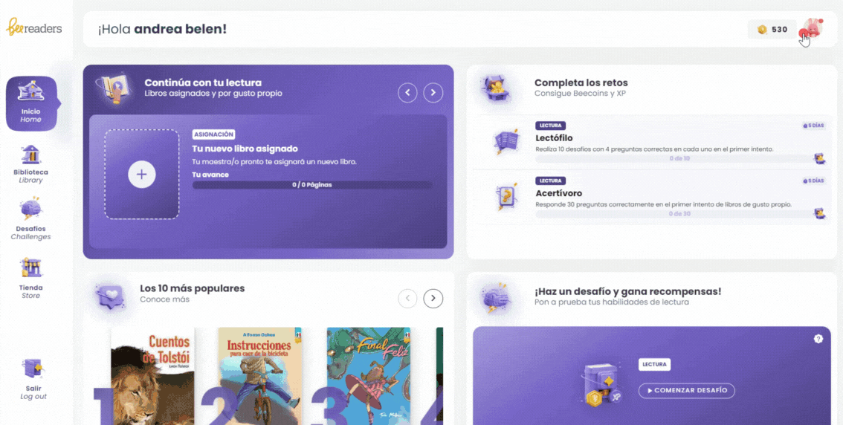Open the Instrucciones para caer de la bicicleta cover

click(x=260, y=376)
